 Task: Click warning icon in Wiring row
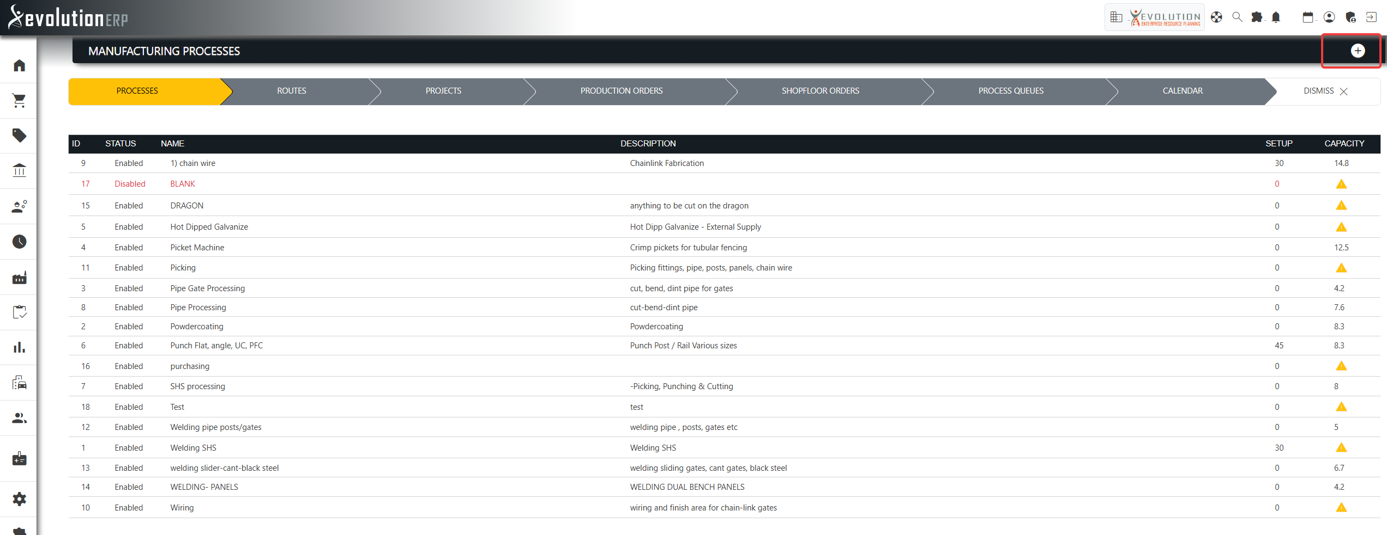1341,508
